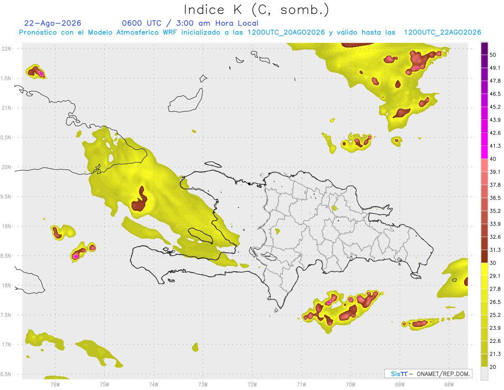504x390 pixels.
Task: Click the colorbar value '22.6'
Action: click(495, 341)
